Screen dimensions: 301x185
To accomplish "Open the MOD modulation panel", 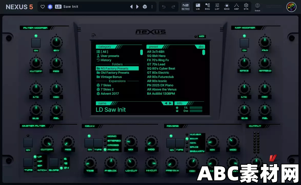I will click(226, 7).
